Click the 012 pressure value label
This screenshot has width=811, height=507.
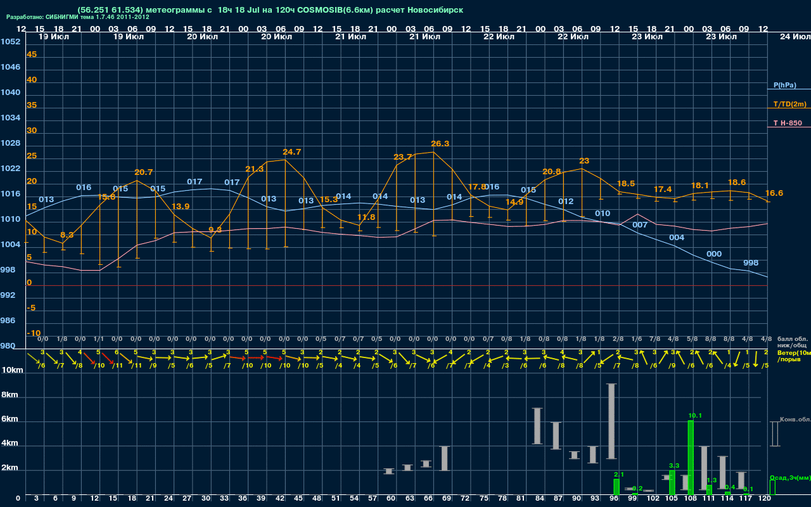point(566,202)
